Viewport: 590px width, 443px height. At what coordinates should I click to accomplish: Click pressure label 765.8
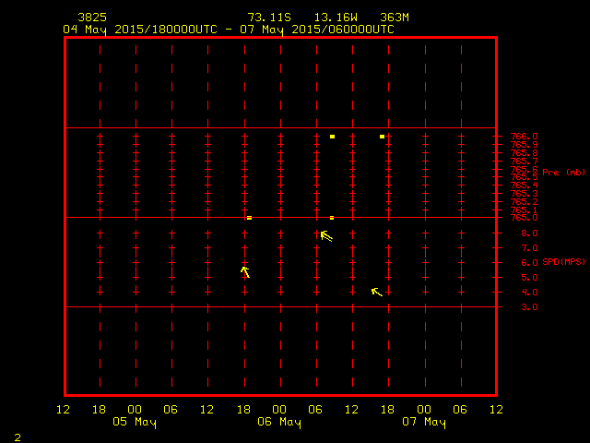(x=525, y=153)
